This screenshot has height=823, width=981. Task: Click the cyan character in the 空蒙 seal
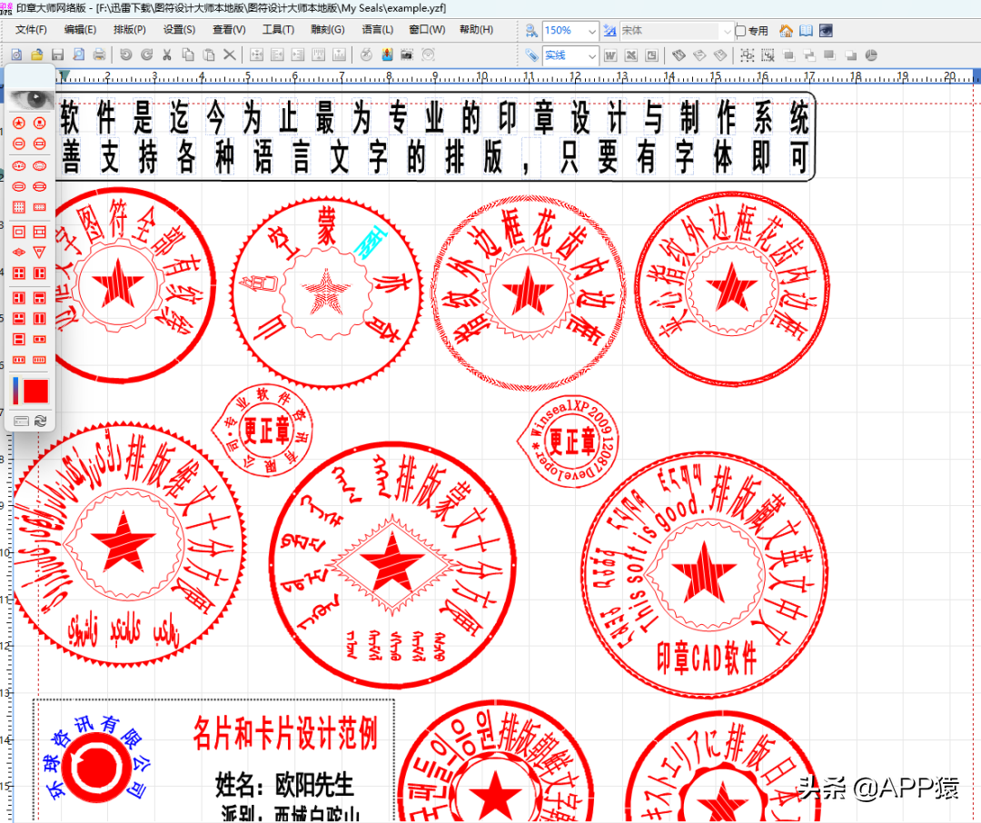pos(370,243)
